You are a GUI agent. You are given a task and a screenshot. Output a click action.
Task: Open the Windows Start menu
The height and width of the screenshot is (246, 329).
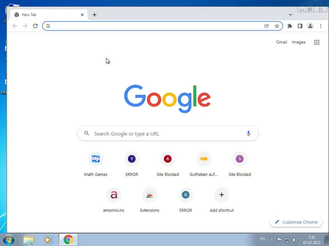9,240
